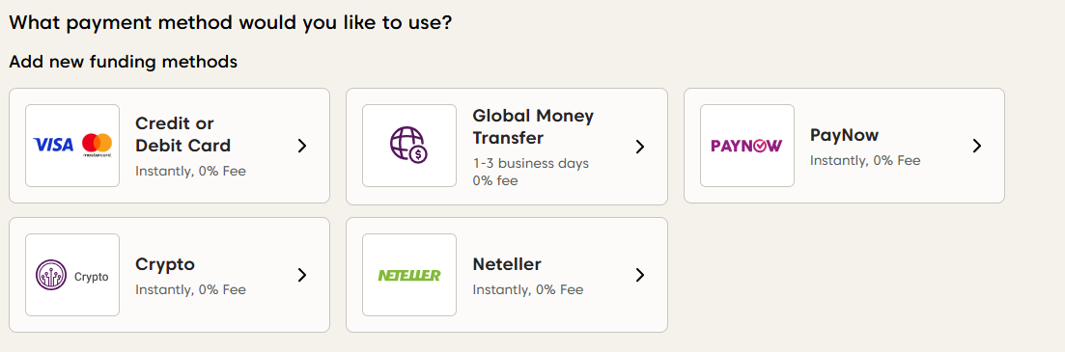The height and width of the screenshot is (352, 1065).
Task: Click the green Neteller logo
Action: pyautogui.click(x=408, y=276)
